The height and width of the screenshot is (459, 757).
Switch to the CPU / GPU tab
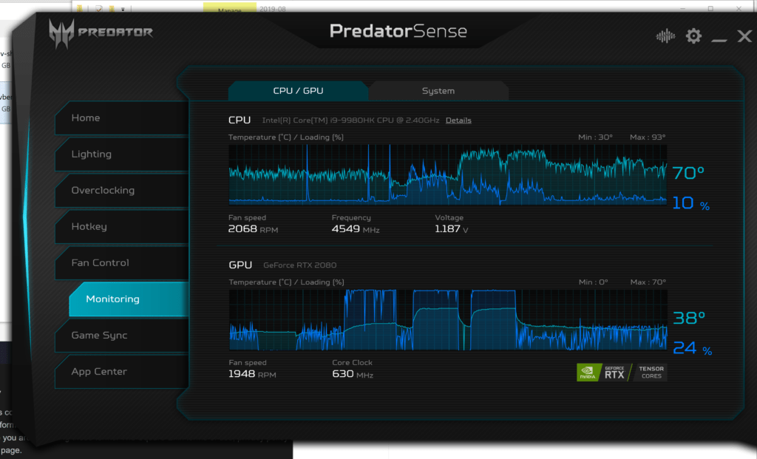tap(298, 91)
